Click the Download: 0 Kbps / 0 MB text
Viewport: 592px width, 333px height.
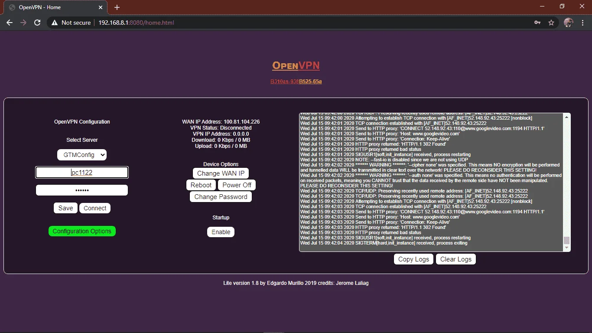point(221,140)
